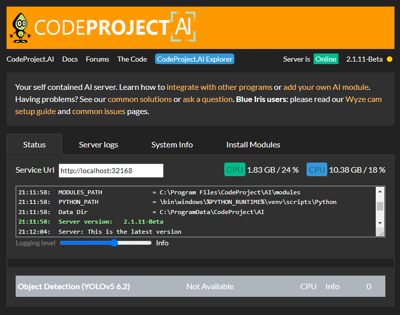Click the CPU '10.38 GB / 18 %' value

357,170
